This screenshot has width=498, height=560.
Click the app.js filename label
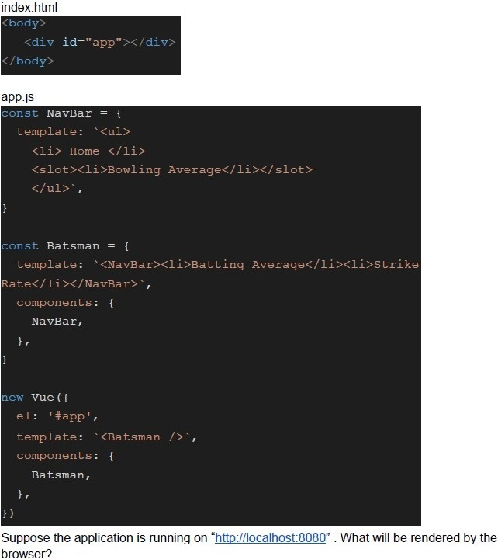18,97
